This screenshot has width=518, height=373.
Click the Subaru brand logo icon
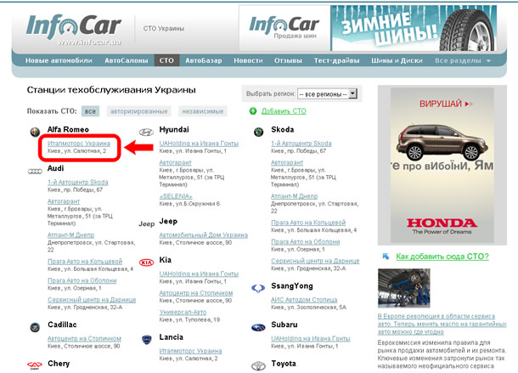(258, 328)
